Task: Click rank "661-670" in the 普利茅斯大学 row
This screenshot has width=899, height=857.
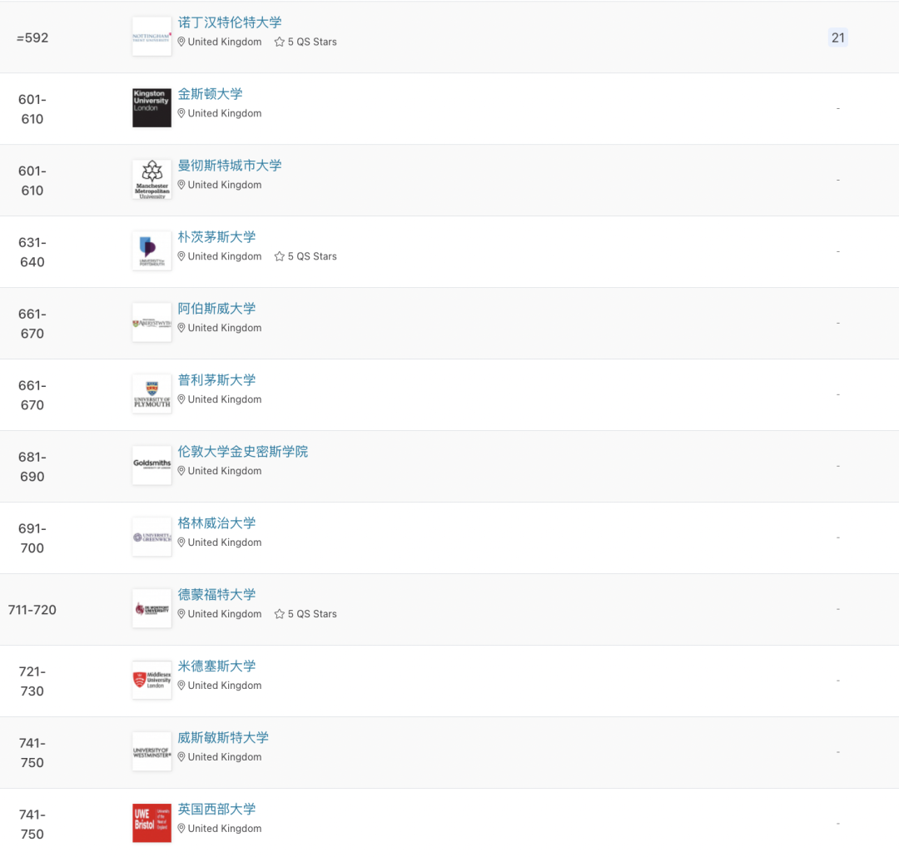Action: point(32,395)
